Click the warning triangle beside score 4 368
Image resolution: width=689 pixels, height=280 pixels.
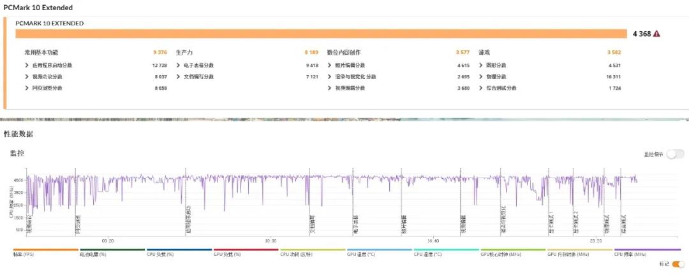pyautogui.click(x=656, y=34)
